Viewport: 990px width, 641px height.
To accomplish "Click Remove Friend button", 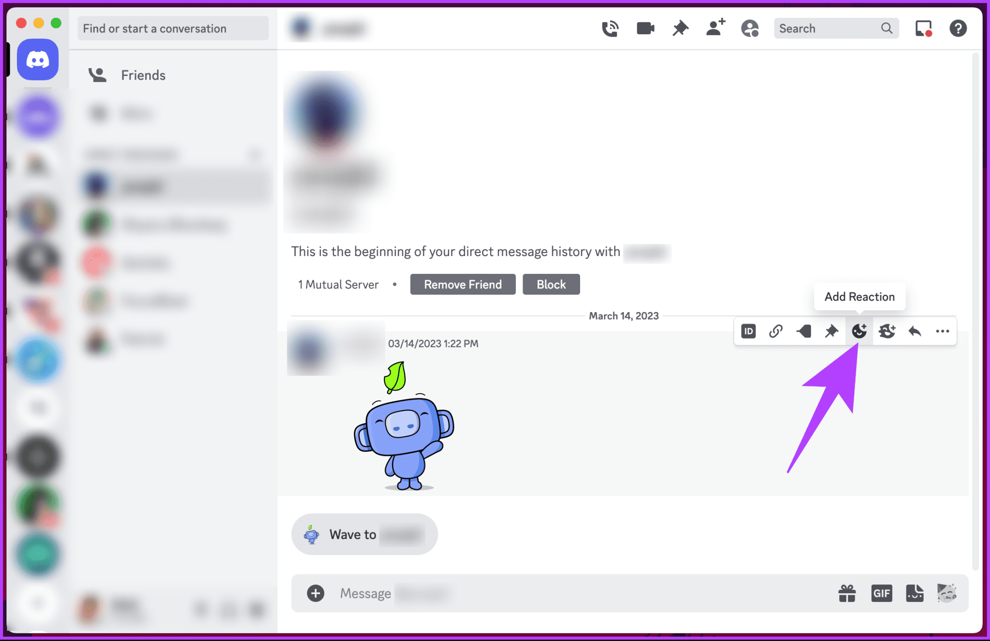I will 462,284.
